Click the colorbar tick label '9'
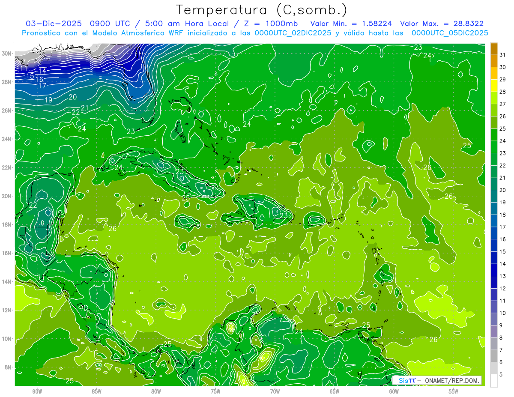Screen dimensions: 514x397 pos(501,325)
